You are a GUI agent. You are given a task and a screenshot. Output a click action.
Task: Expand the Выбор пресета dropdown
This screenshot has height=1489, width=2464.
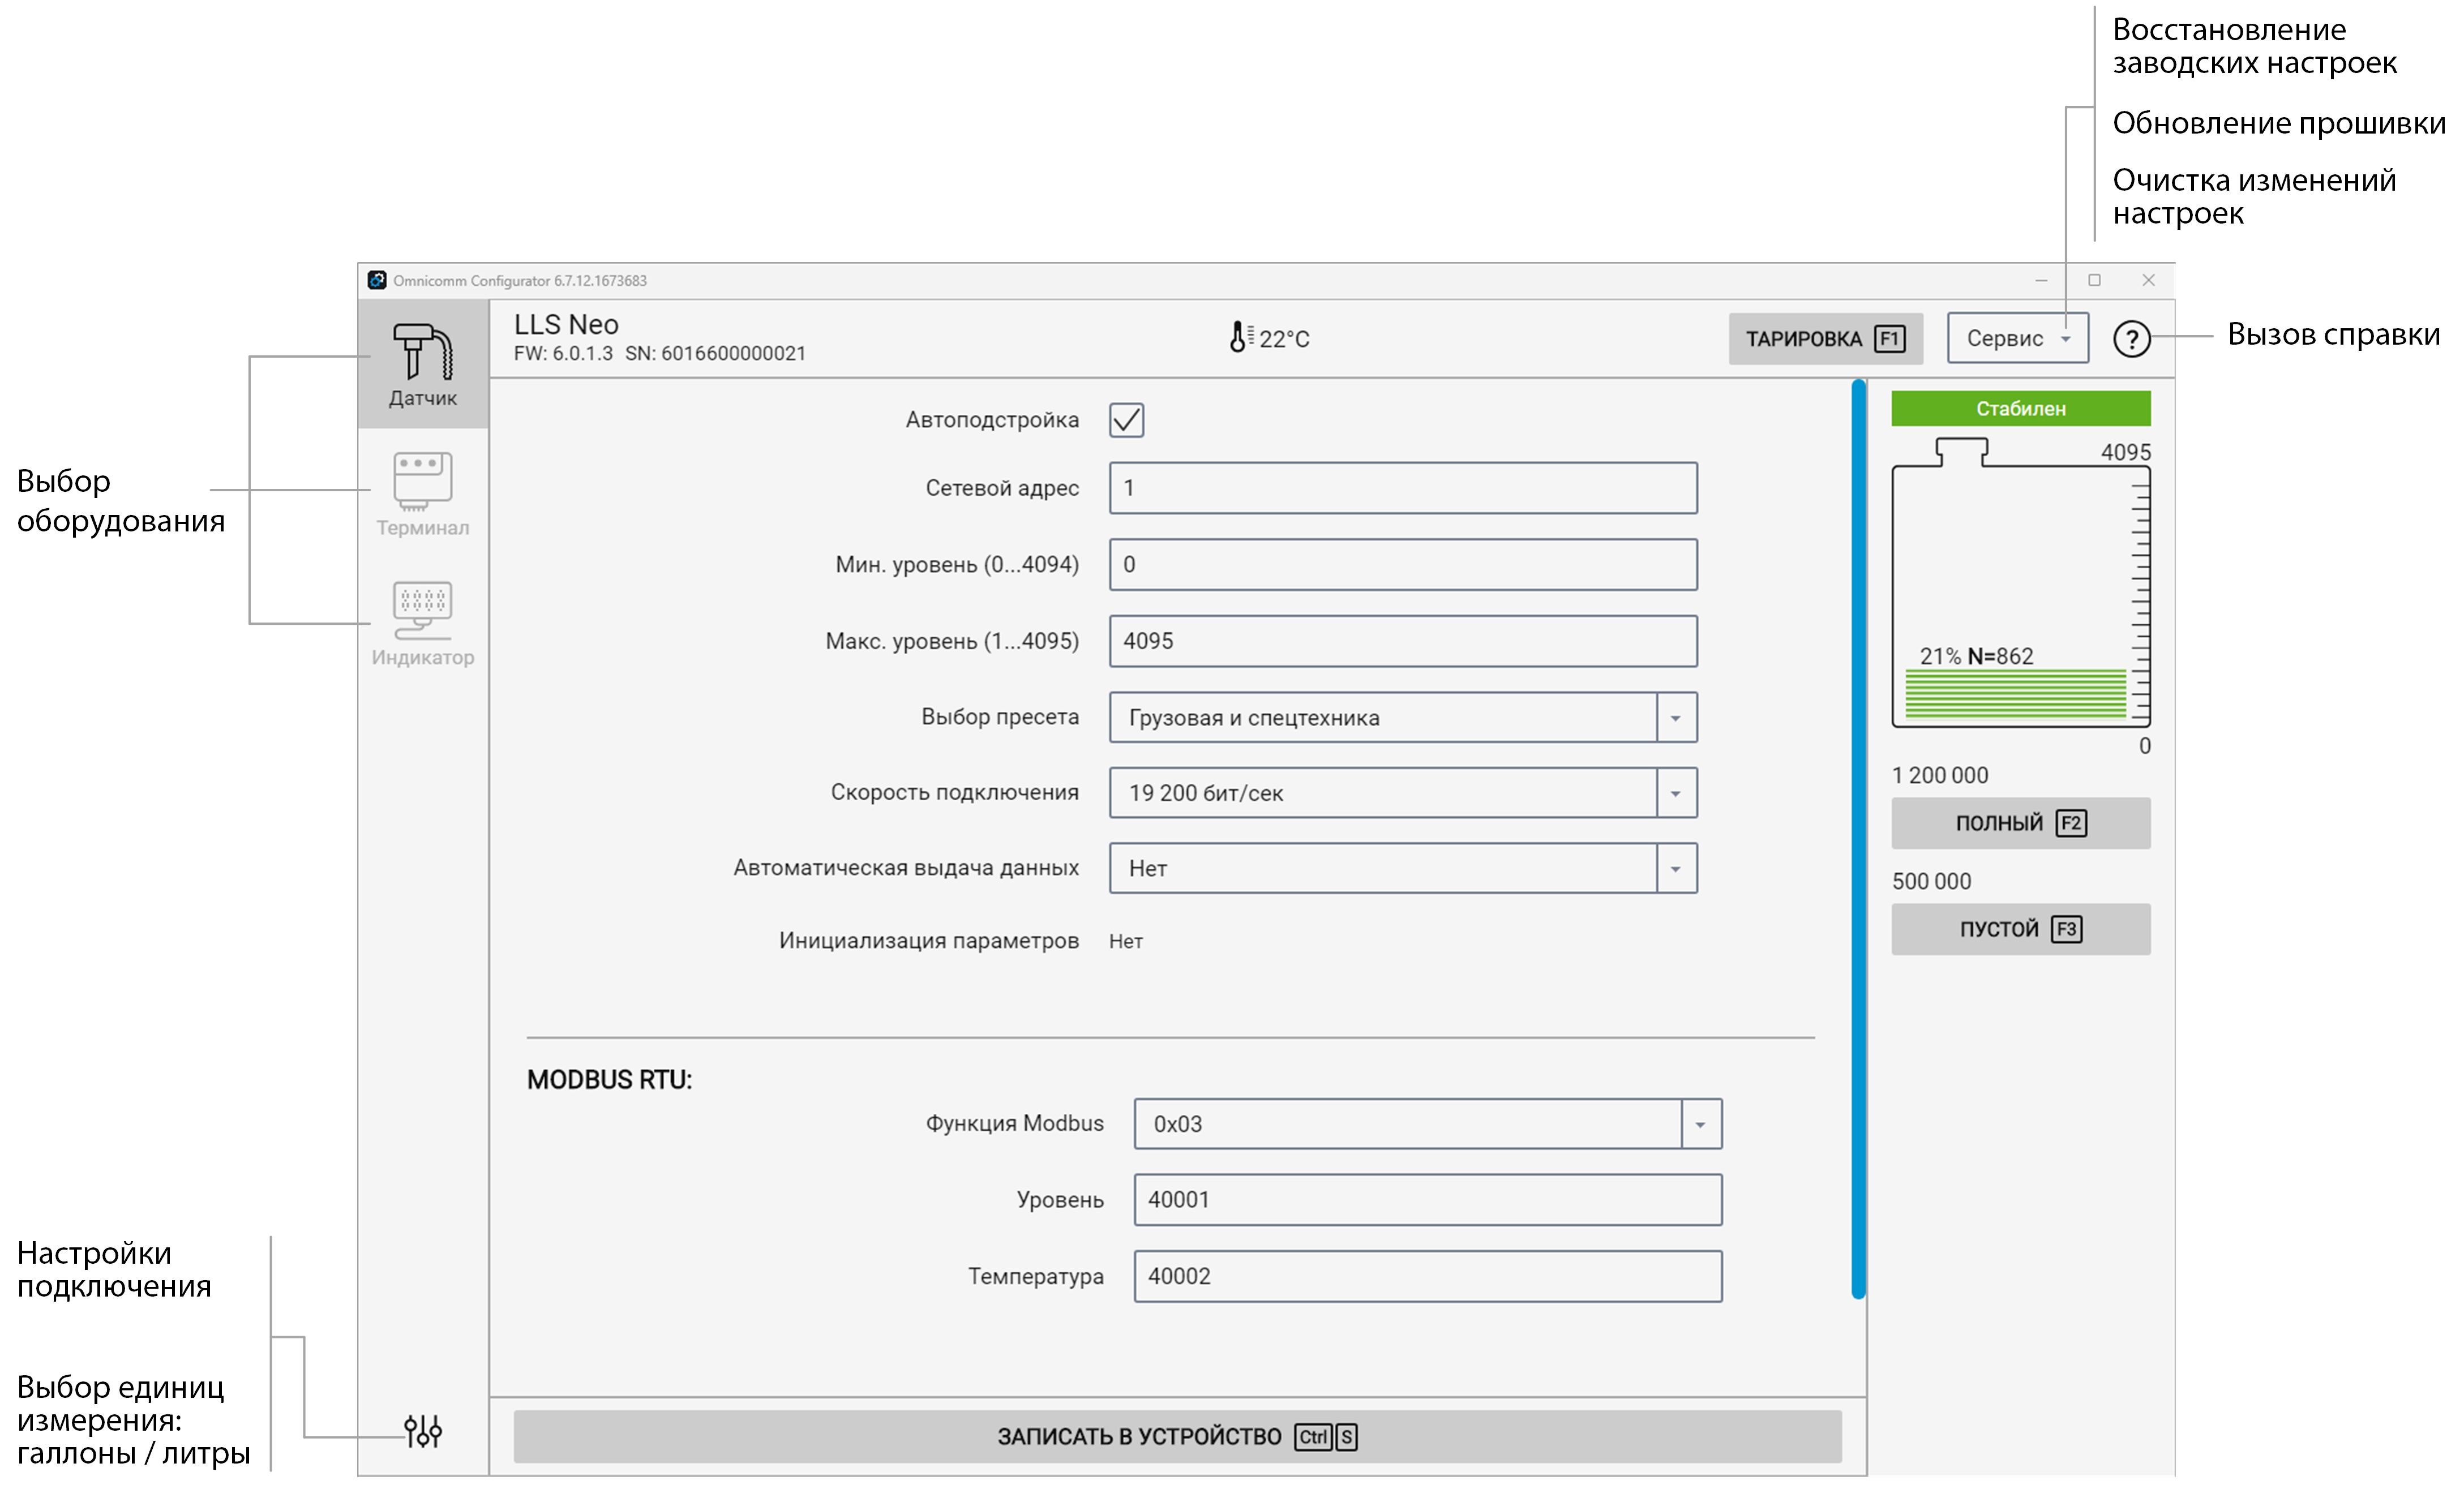point(1675,718)
